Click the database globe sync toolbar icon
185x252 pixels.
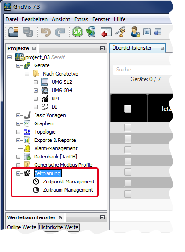pos(91,32)
